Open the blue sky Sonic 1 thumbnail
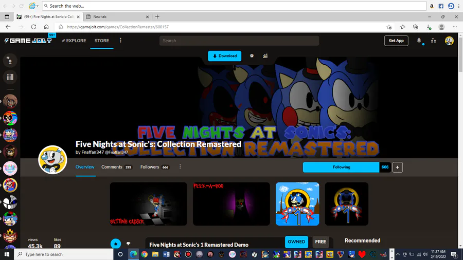Image resolution: width=463 pixels, height=260 pixels. pyautogui.click(x=297, y=204)
